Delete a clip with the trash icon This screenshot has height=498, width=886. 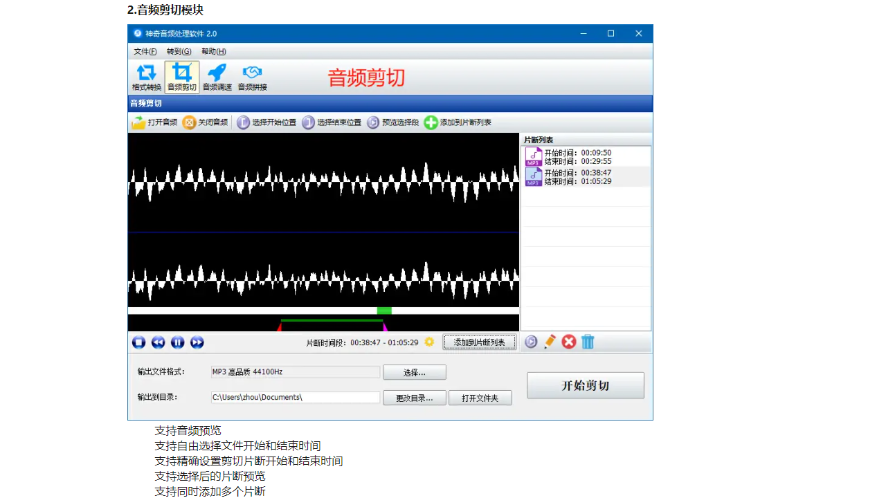tap(588, 342)
